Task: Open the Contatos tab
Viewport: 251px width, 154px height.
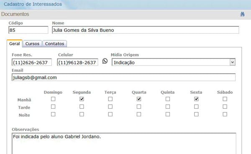Action: (x=54, y=44)
